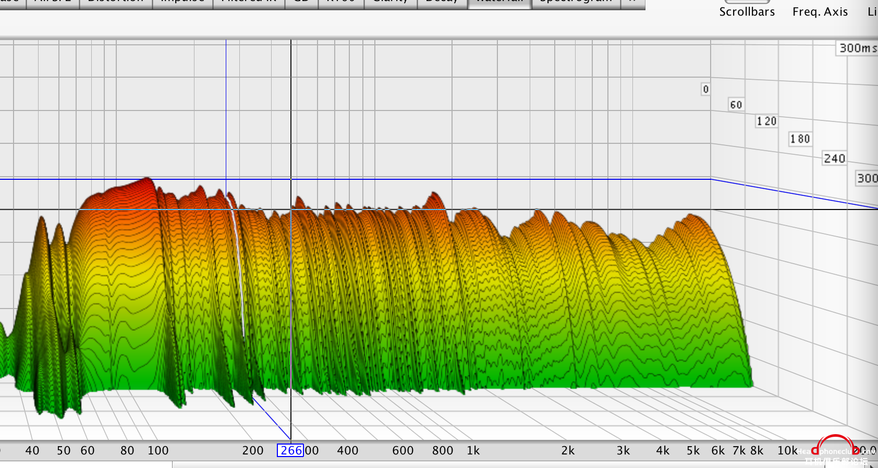878x468 pixels.
Task: Click the 180 ms time-axis label
Action: tap(800, 139)
